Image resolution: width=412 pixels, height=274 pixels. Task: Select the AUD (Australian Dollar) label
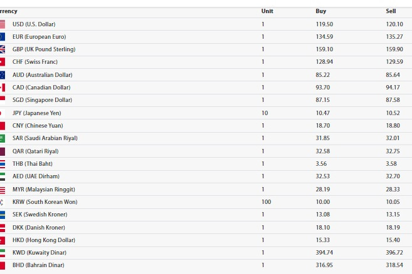point(42,75)
